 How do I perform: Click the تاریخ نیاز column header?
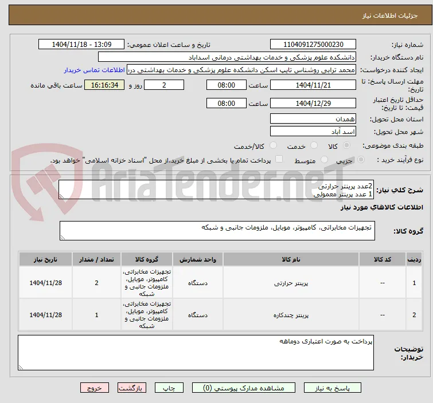click(x=45, y=259)
